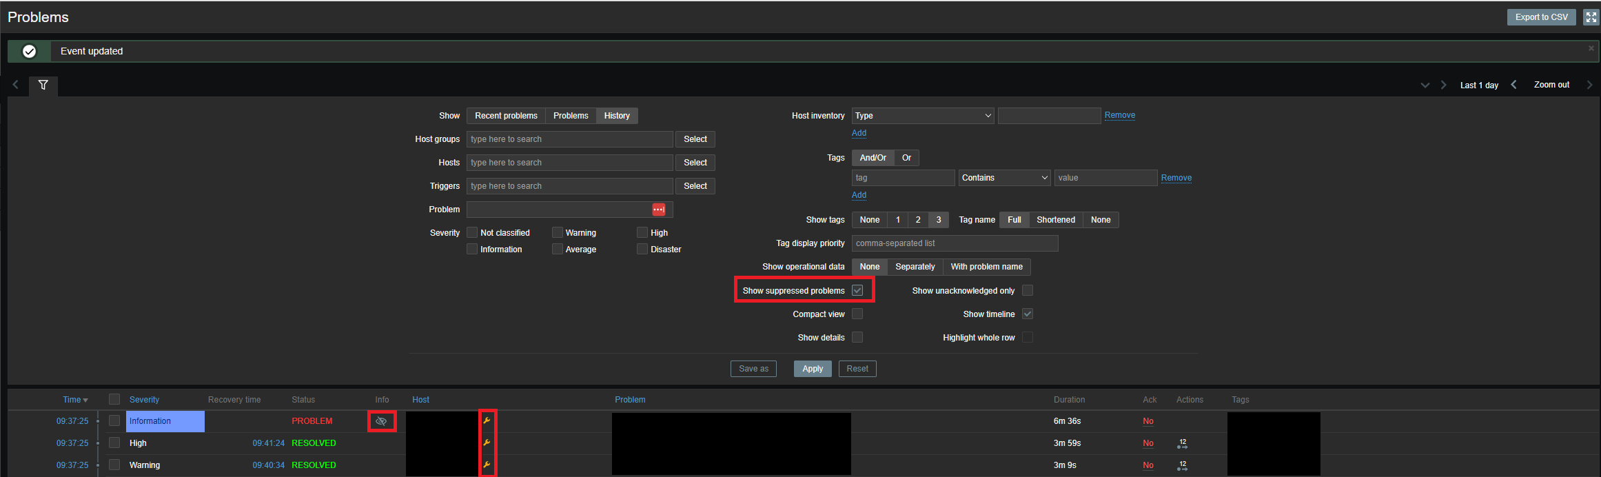This screenshot has height=477, width=1601.
Task: Check Average severity
Action: click(558, 249)
